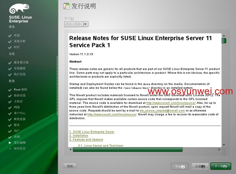Viewport: 236px width, 174px height.
Task: Click down arrow of vertical scrollbar
Action: pos(224,145)
